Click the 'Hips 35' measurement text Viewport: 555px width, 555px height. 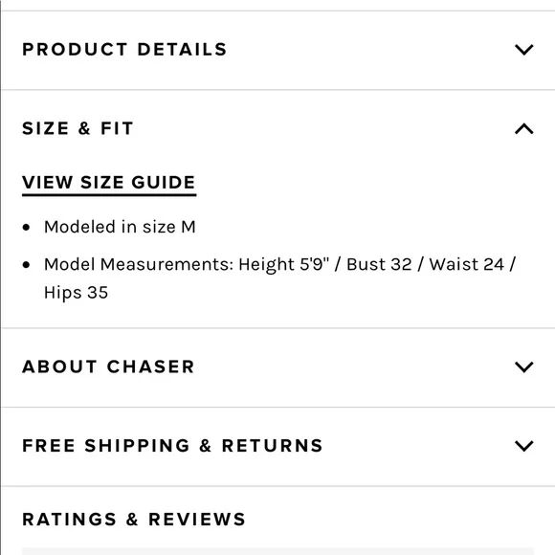tap(77, 293)
